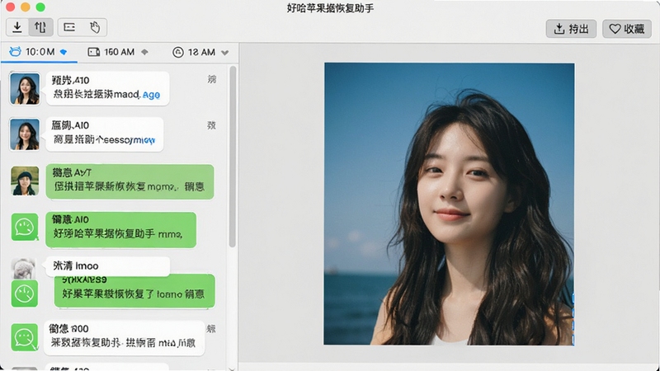Click the heart favorite button

[x=627, y=29]
